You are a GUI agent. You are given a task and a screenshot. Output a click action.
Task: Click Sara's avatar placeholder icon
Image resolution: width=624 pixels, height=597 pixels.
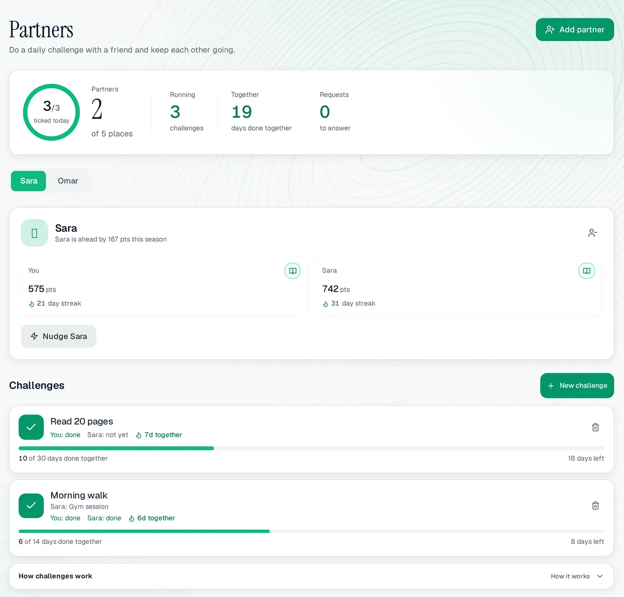[x=34, y=233]
